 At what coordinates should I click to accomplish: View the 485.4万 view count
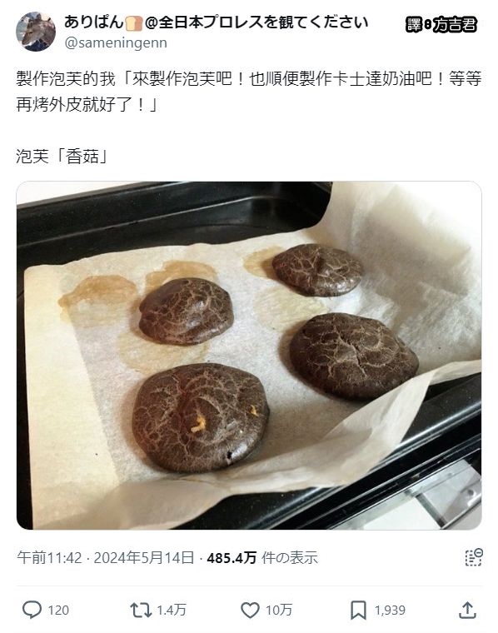point(232,557)
